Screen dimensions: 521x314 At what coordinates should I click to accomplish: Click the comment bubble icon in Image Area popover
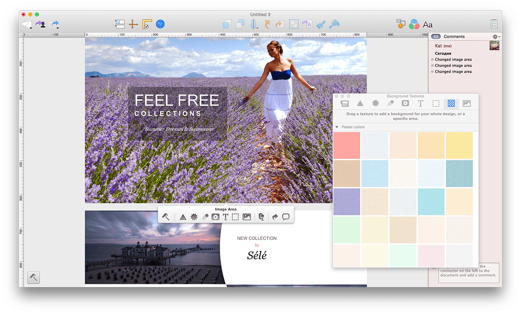286,217
